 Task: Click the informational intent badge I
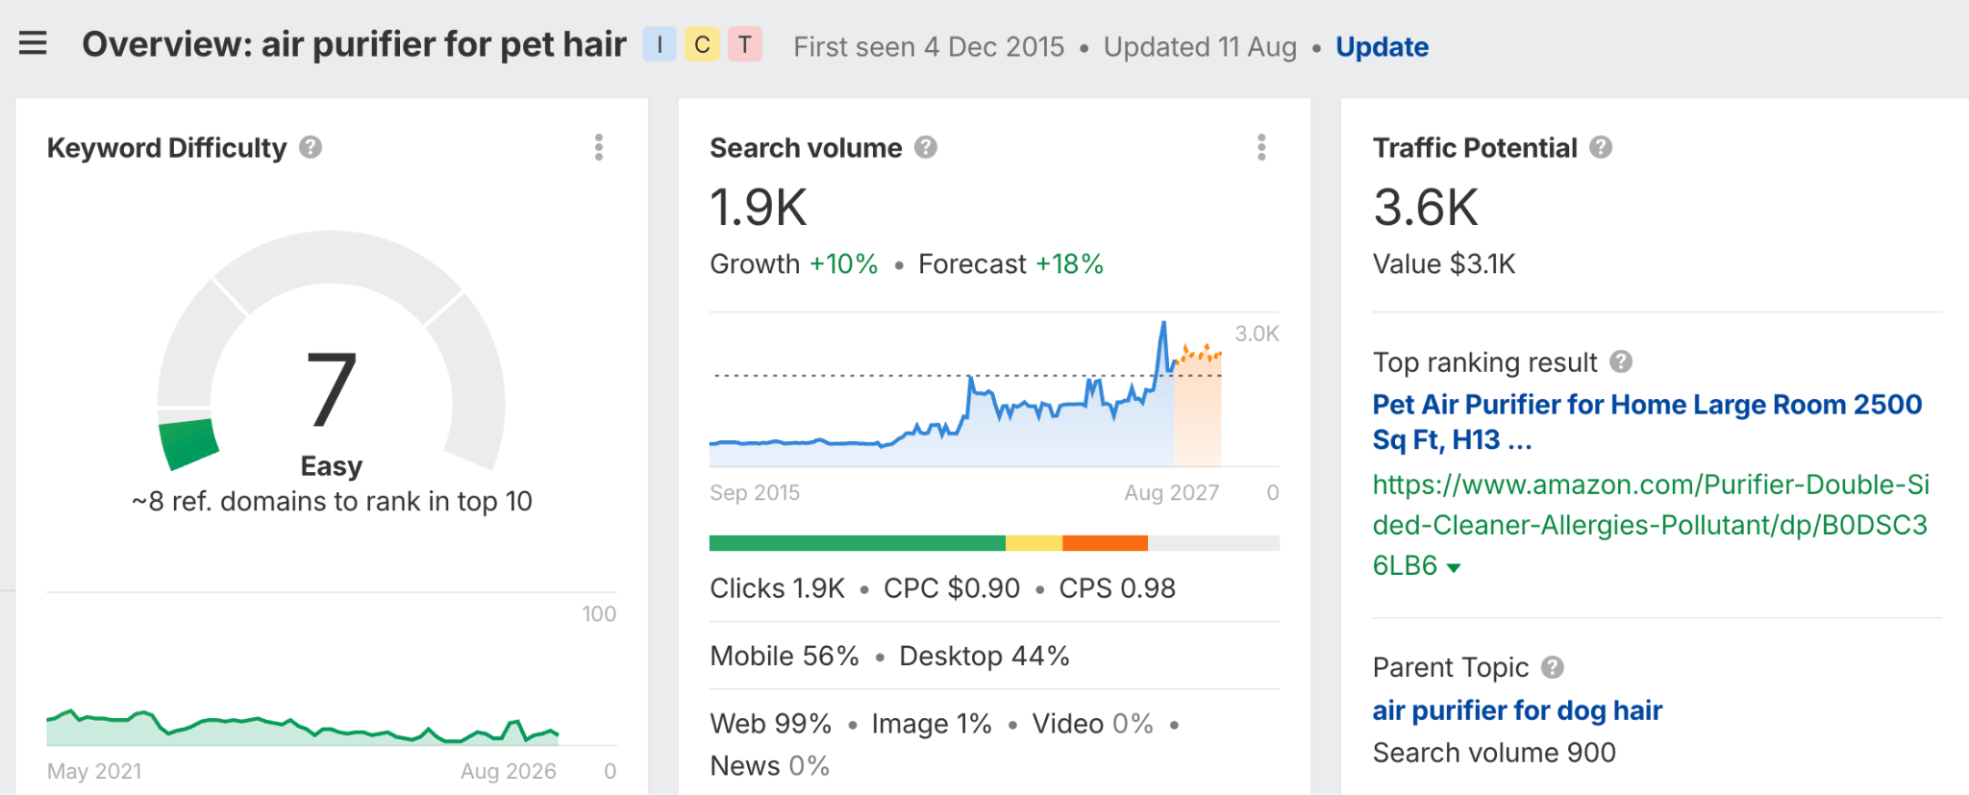point(660,44)
